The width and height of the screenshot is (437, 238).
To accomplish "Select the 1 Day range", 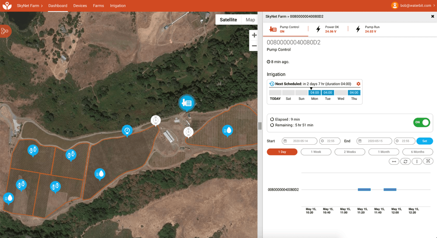I will click(x=282, y=152).
